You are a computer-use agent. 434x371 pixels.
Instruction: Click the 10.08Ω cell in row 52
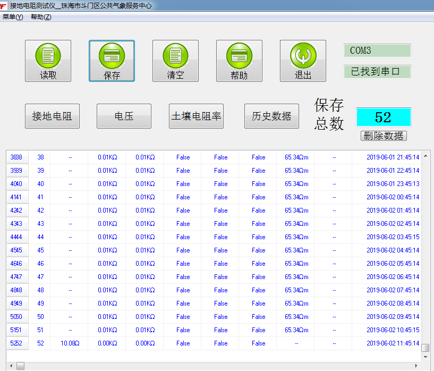[x=70, y=343]
